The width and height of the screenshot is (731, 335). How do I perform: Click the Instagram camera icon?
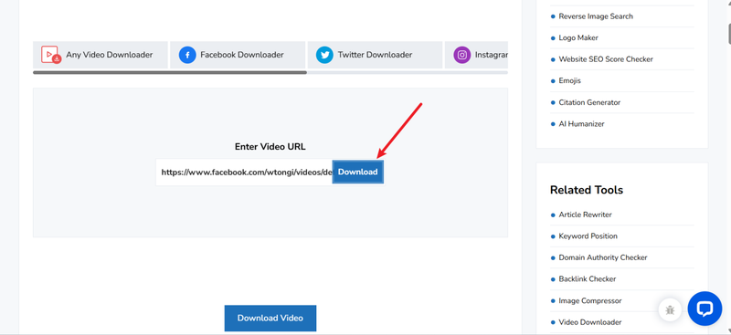[x=462, y=55]
